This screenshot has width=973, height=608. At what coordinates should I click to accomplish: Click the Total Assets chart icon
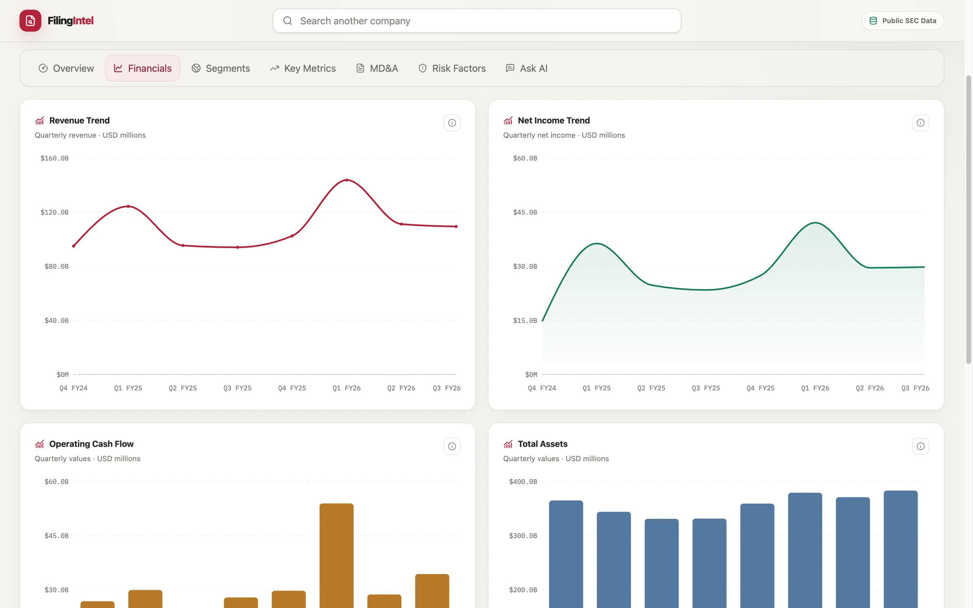(508, 444)
